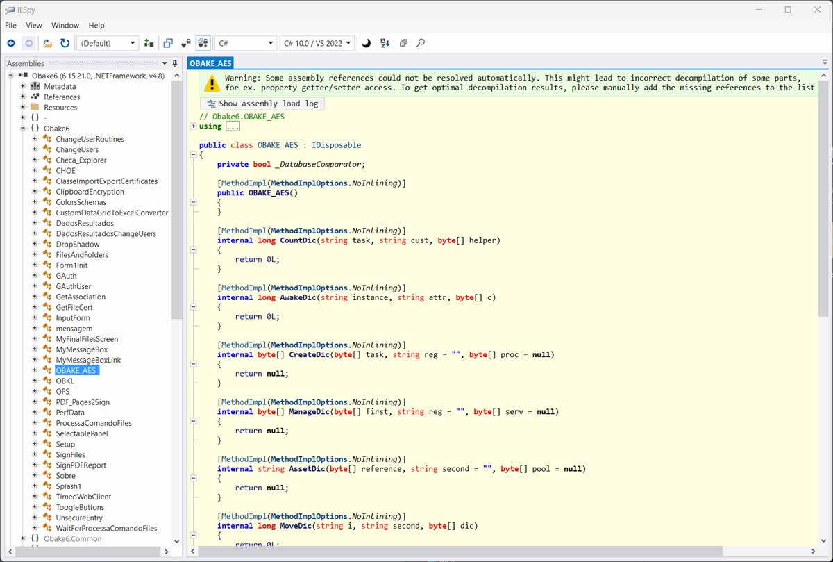Open the search magnifier in the toolbar

[420, 43]
